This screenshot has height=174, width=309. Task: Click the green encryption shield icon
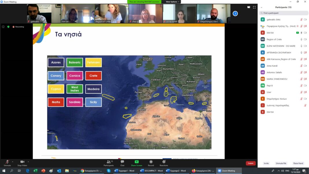(8, 27)
